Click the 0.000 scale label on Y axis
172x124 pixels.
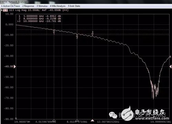coord(9,25)
